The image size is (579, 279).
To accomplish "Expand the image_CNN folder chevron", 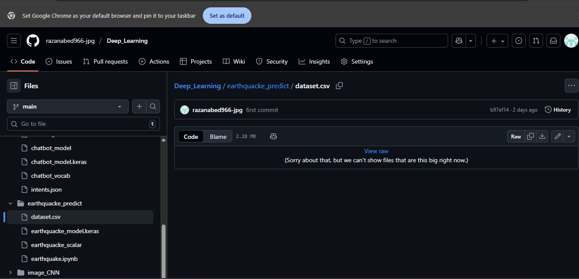I will coord(10,273).
